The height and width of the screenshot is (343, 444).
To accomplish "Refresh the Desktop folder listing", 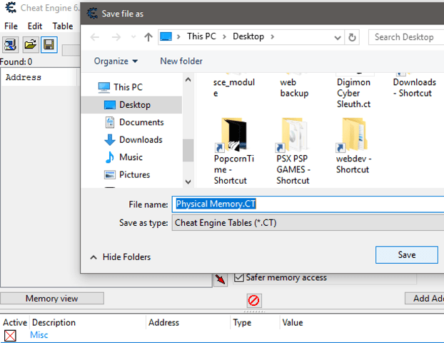I will click(x=352, y=37).
